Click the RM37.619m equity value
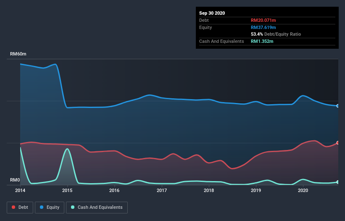Screen dimensions: 345x221 tap(263, 27)
